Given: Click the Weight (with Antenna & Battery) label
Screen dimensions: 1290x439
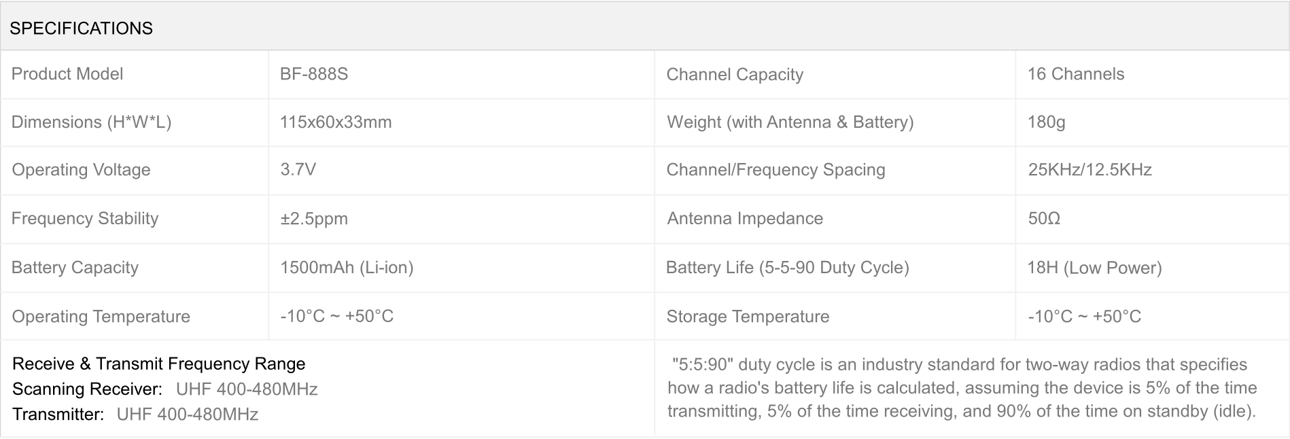Looking at the screenshot, I should tap(790, 122).
